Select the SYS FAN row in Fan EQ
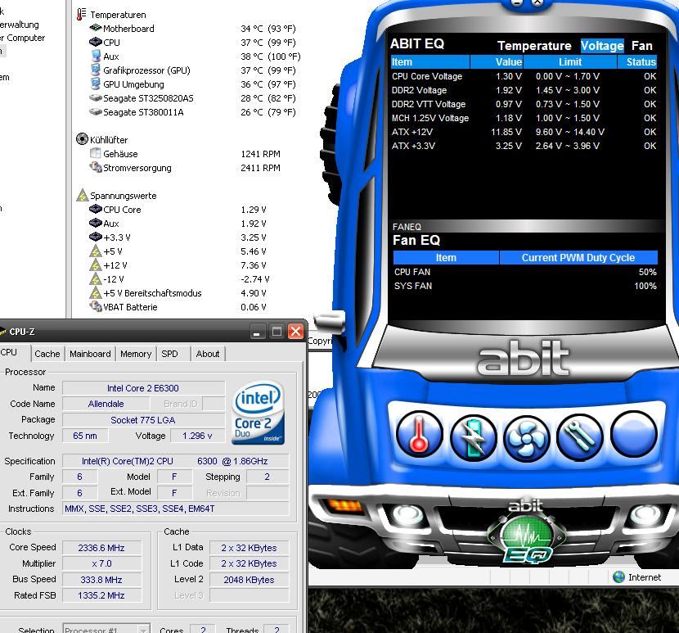Viewport: 679px width, 633px height. tap(525, 286)
